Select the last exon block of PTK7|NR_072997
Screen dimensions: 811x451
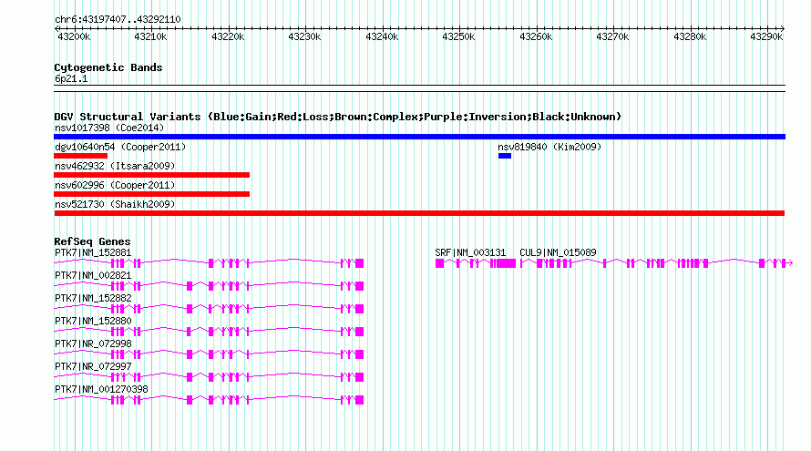click(359, 377)
